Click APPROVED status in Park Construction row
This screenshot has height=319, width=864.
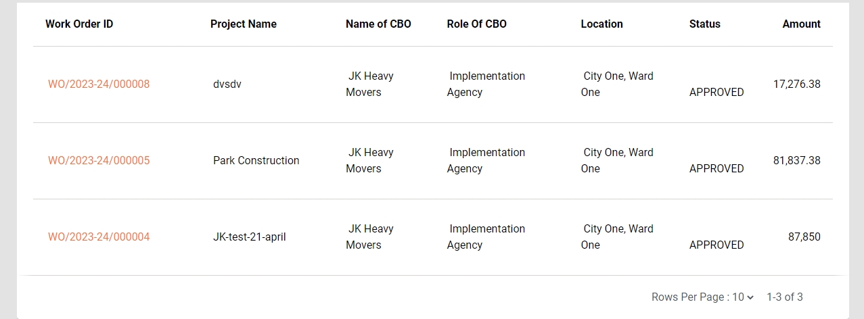point(717,169)
